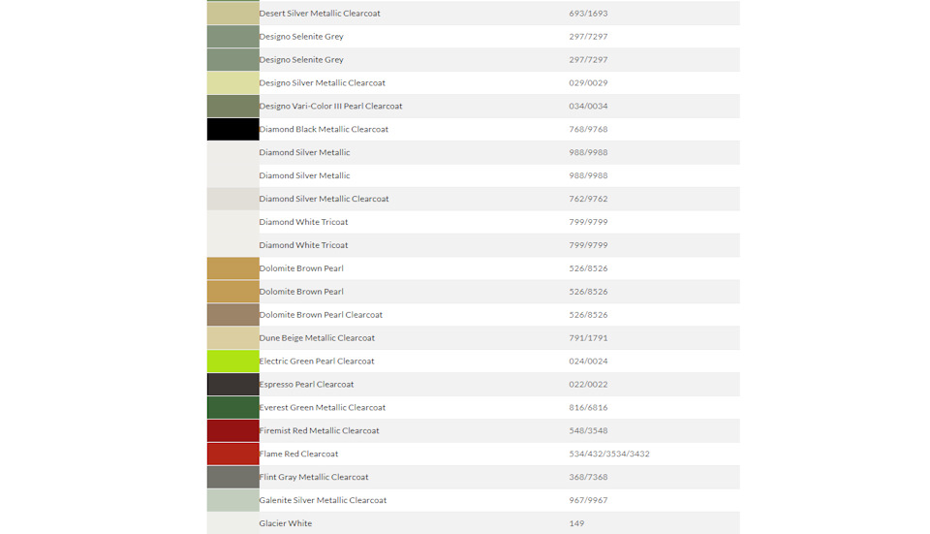Select the paint code 548/3548

(x=588, y=430)
